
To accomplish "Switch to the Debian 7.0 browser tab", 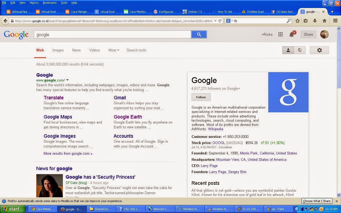I will pos(194,12).
